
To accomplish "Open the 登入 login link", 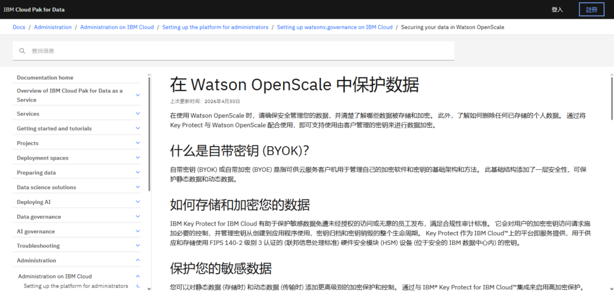I will pos(557,10).
